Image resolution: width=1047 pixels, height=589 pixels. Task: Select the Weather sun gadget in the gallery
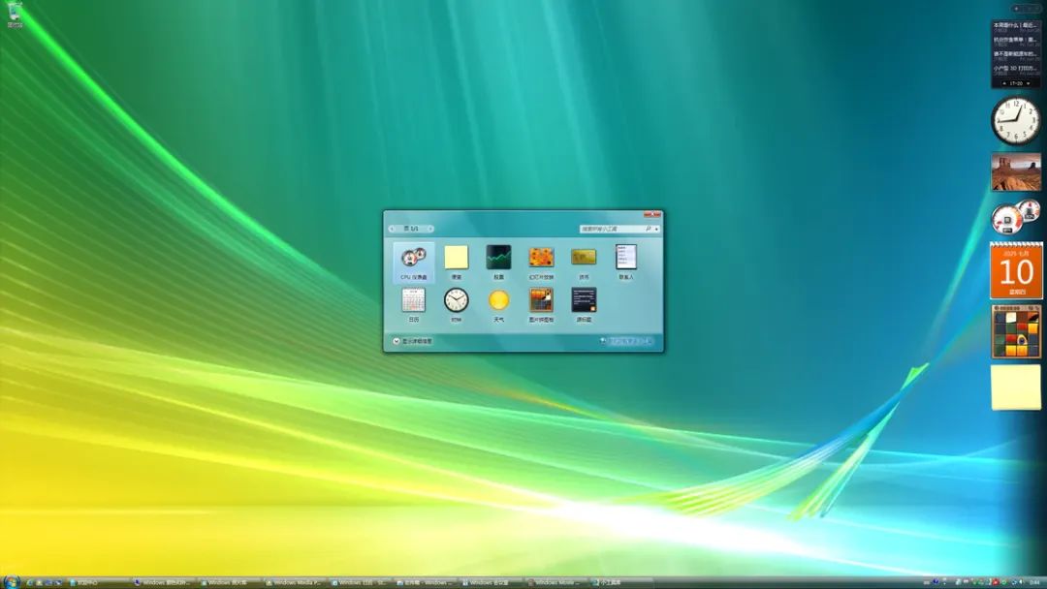[498, 304]
